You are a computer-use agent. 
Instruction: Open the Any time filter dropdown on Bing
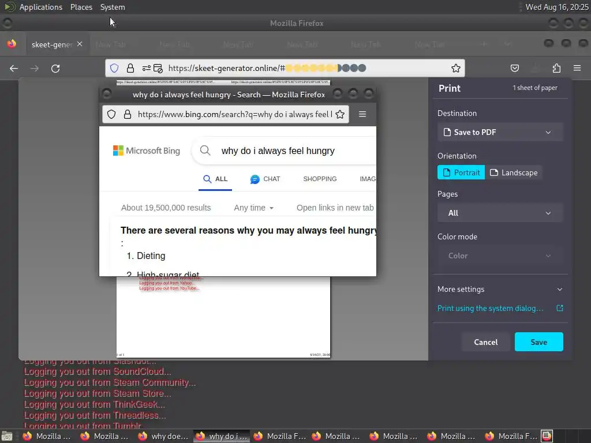(x=254, y=208)
